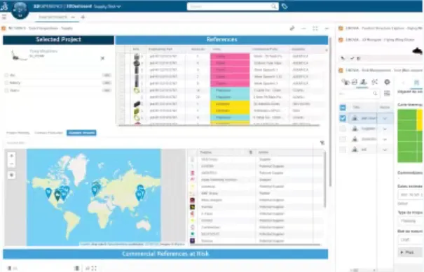Select the highlighted blue tab above the map
The height and width of the screenshot is (272, 424).
click(x=81, y=133)
